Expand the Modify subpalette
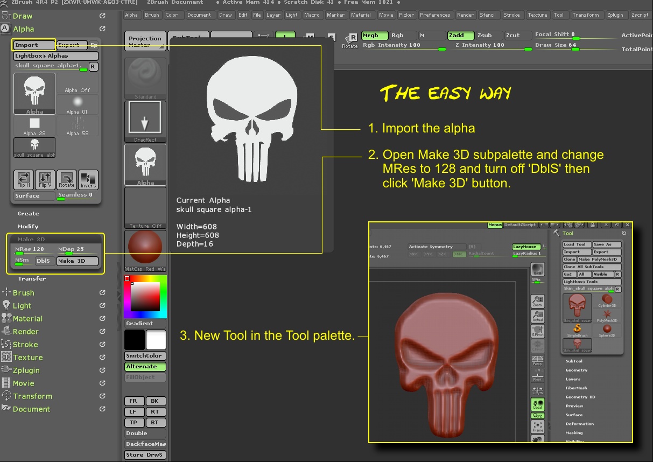This screenshot has width=653, height=462. click(x=28, y=227)
